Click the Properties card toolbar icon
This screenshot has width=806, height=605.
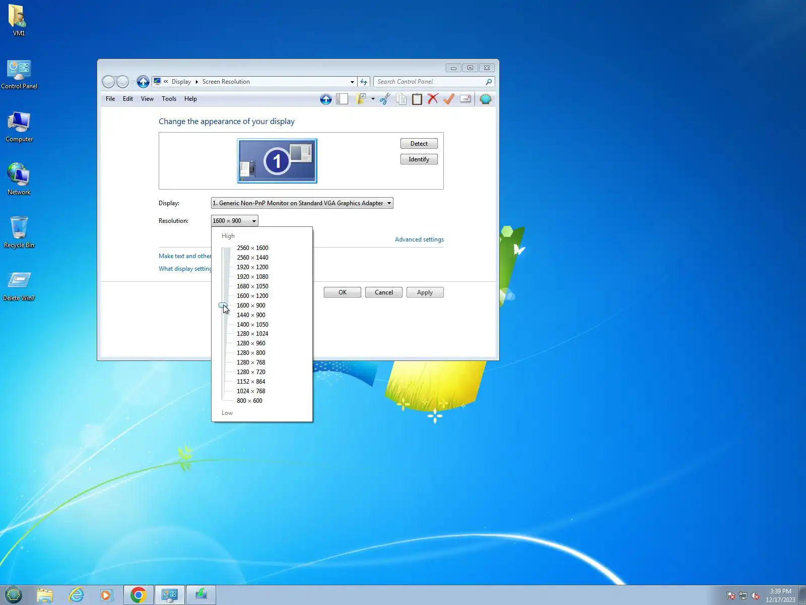pyautogui.click(x=465, y=99)
